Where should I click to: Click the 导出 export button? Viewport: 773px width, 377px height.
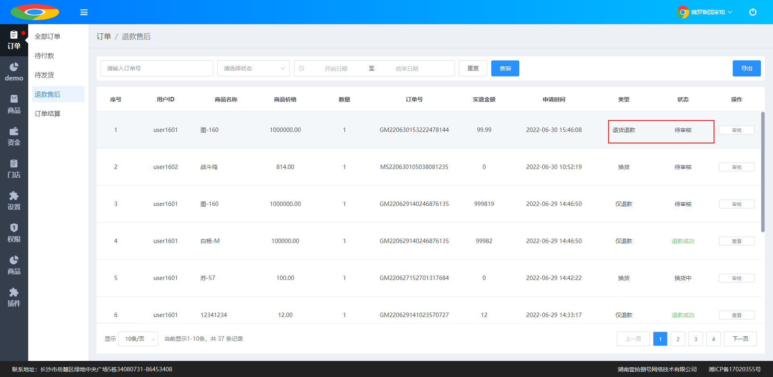click(747, 68)
